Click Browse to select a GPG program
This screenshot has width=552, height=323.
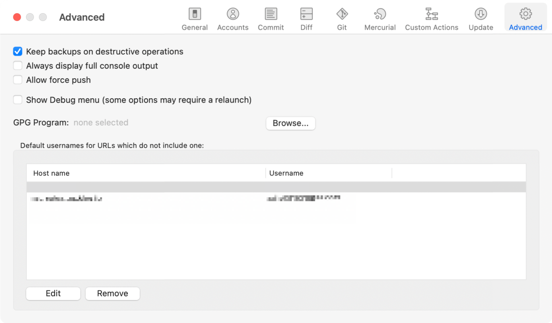coord(290,123)
